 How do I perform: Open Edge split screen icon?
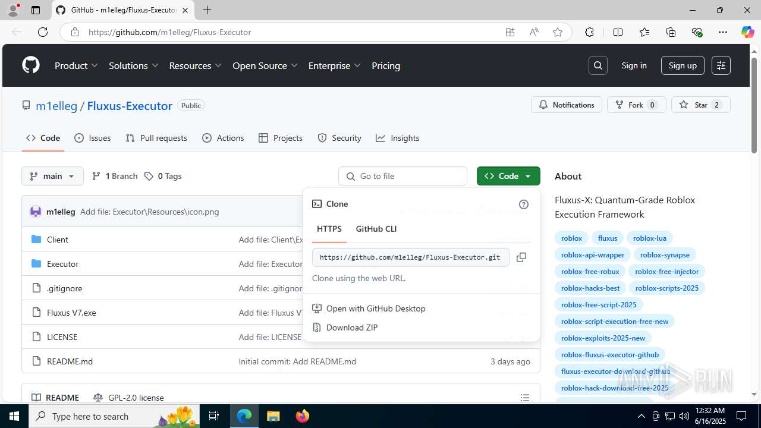click(618, 32)
